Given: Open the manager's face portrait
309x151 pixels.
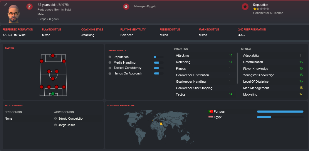Looking at the screenshot, I should 14,14.
